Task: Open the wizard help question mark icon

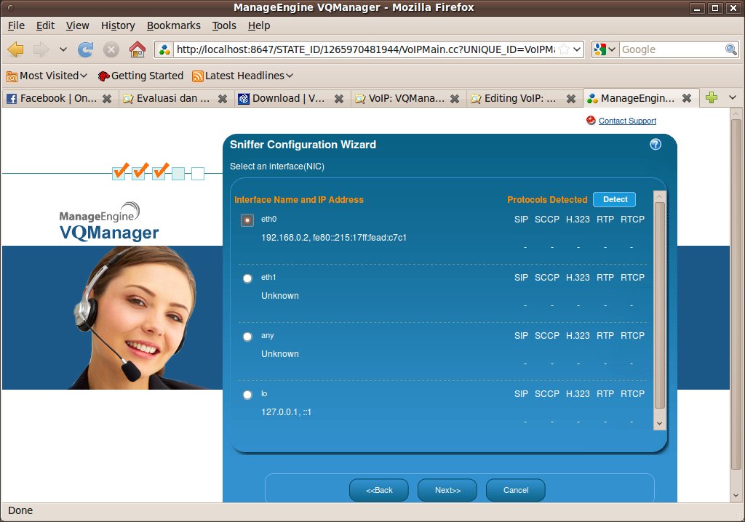Action: click(656, 145)
